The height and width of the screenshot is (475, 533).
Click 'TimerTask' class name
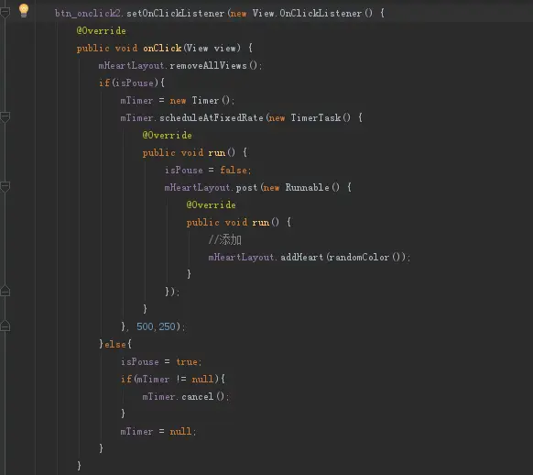315,117
